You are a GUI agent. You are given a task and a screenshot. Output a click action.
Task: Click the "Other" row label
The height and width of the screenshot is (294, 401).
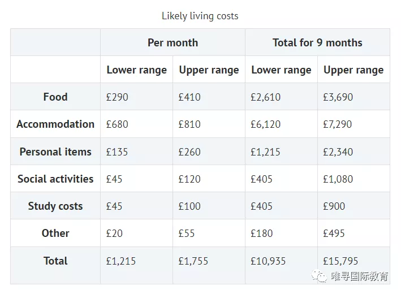[x=55, y=233]
